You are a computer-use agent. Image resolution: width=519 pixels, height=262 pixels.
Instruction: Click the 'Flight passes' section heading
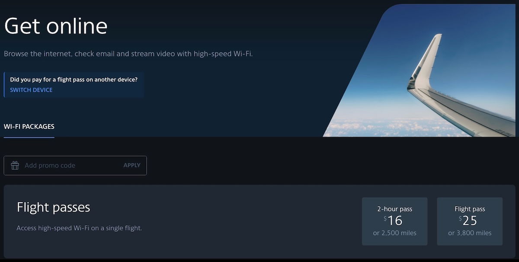coord(53,207)
